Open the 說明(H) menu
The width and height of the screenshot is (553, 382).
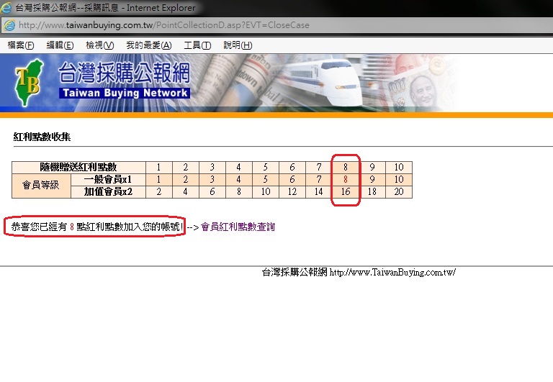[238, 45]
